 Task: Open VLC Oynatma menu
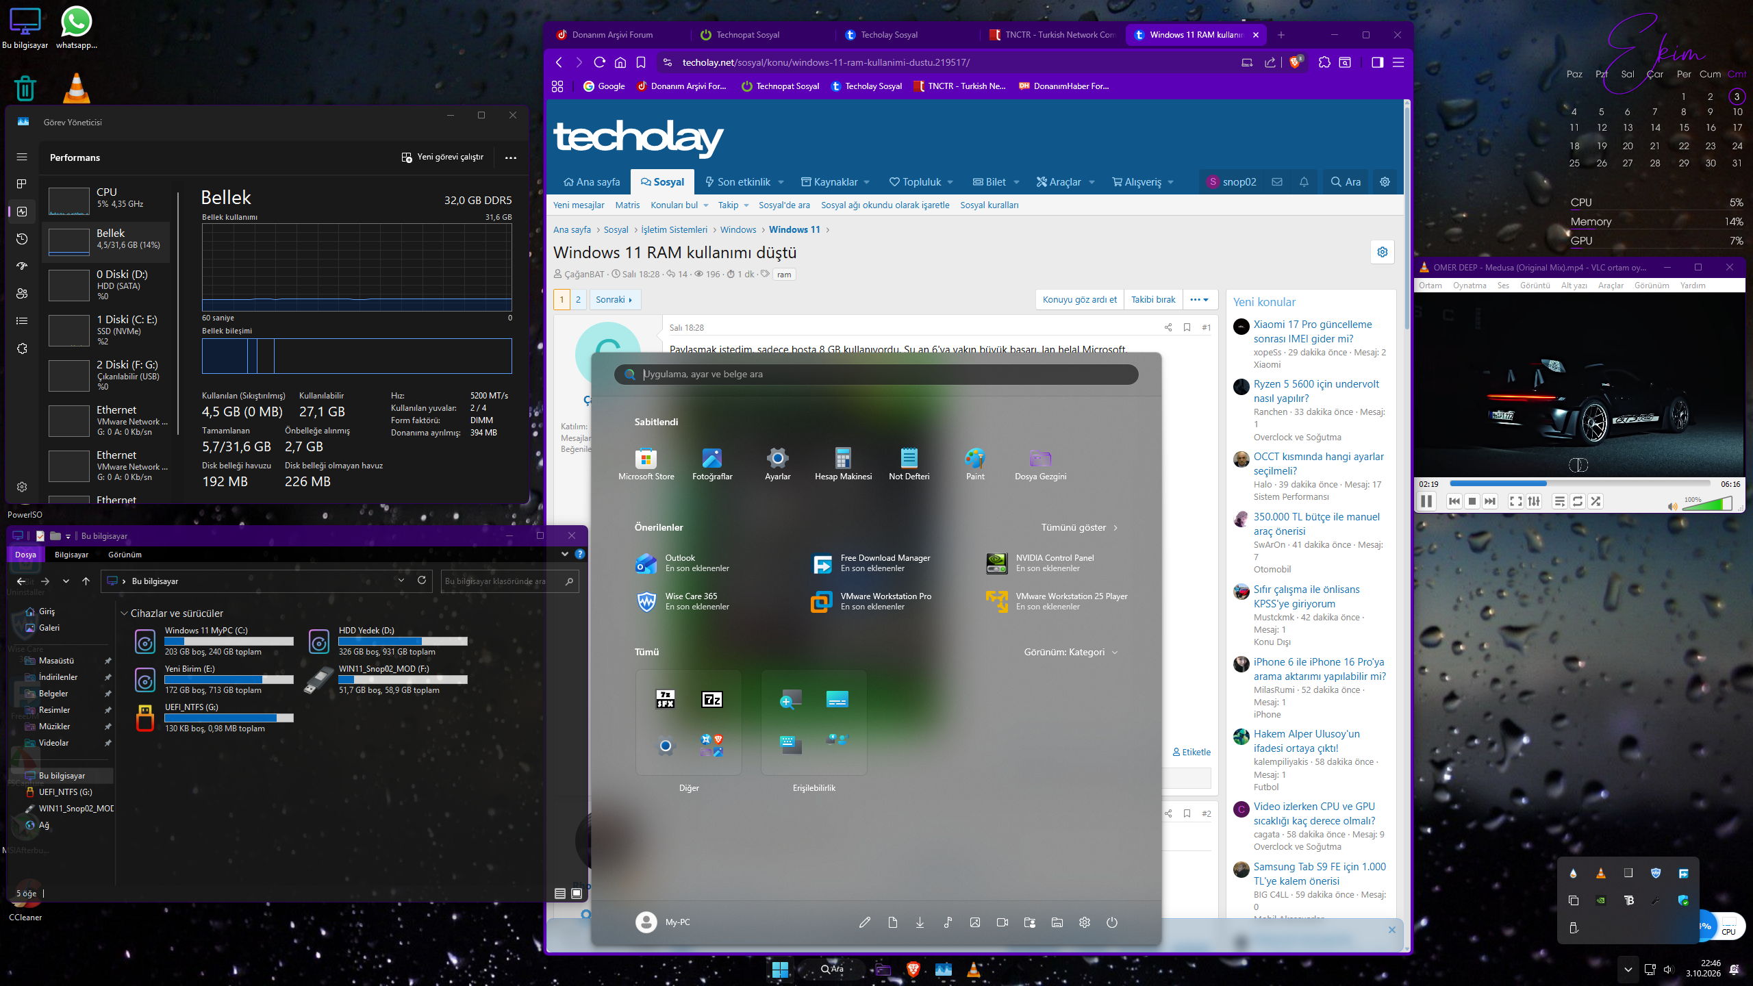pyautogui.click(x=1470, y=286)
